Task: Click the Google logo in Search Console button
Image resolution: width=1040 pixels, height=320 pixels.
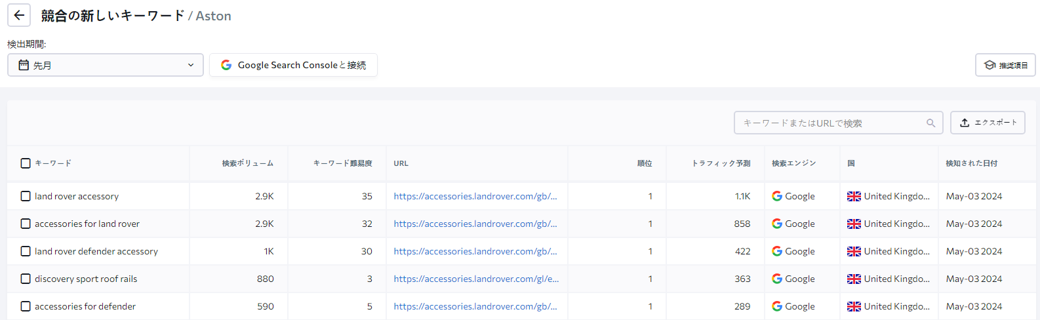Action: 226,65
